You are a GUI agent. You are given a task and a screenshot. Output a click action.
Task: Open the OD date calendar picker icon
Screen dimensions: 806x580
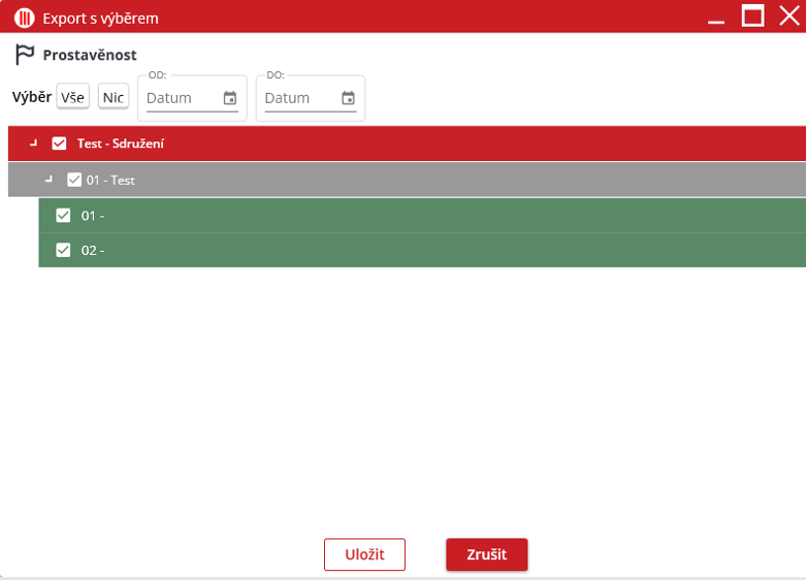[230, 98]
